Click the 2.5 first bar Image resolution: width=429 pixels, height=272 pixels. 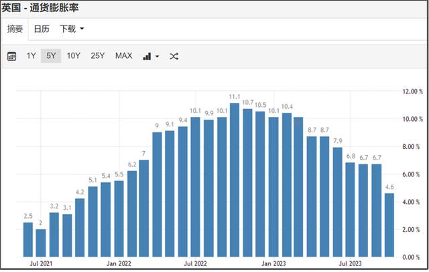28,239
